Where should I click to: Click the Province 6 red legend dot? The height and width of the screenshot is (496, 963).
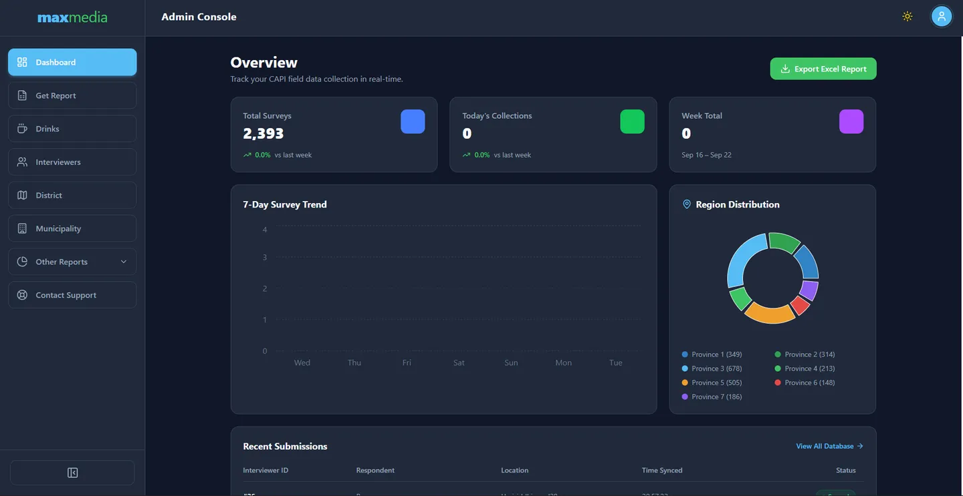click(778, 383)
